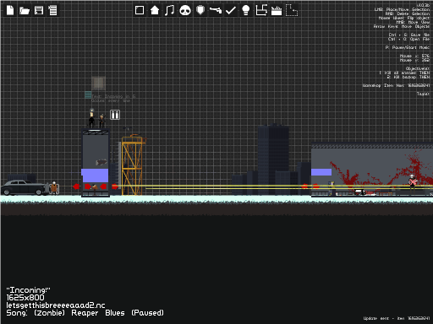
Task: Open the checkmark objectives tool
Action: pos(231,10)
